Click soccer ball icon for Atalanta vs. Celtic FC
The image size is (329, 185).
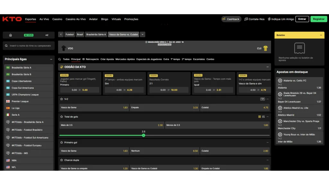(280, 81)
